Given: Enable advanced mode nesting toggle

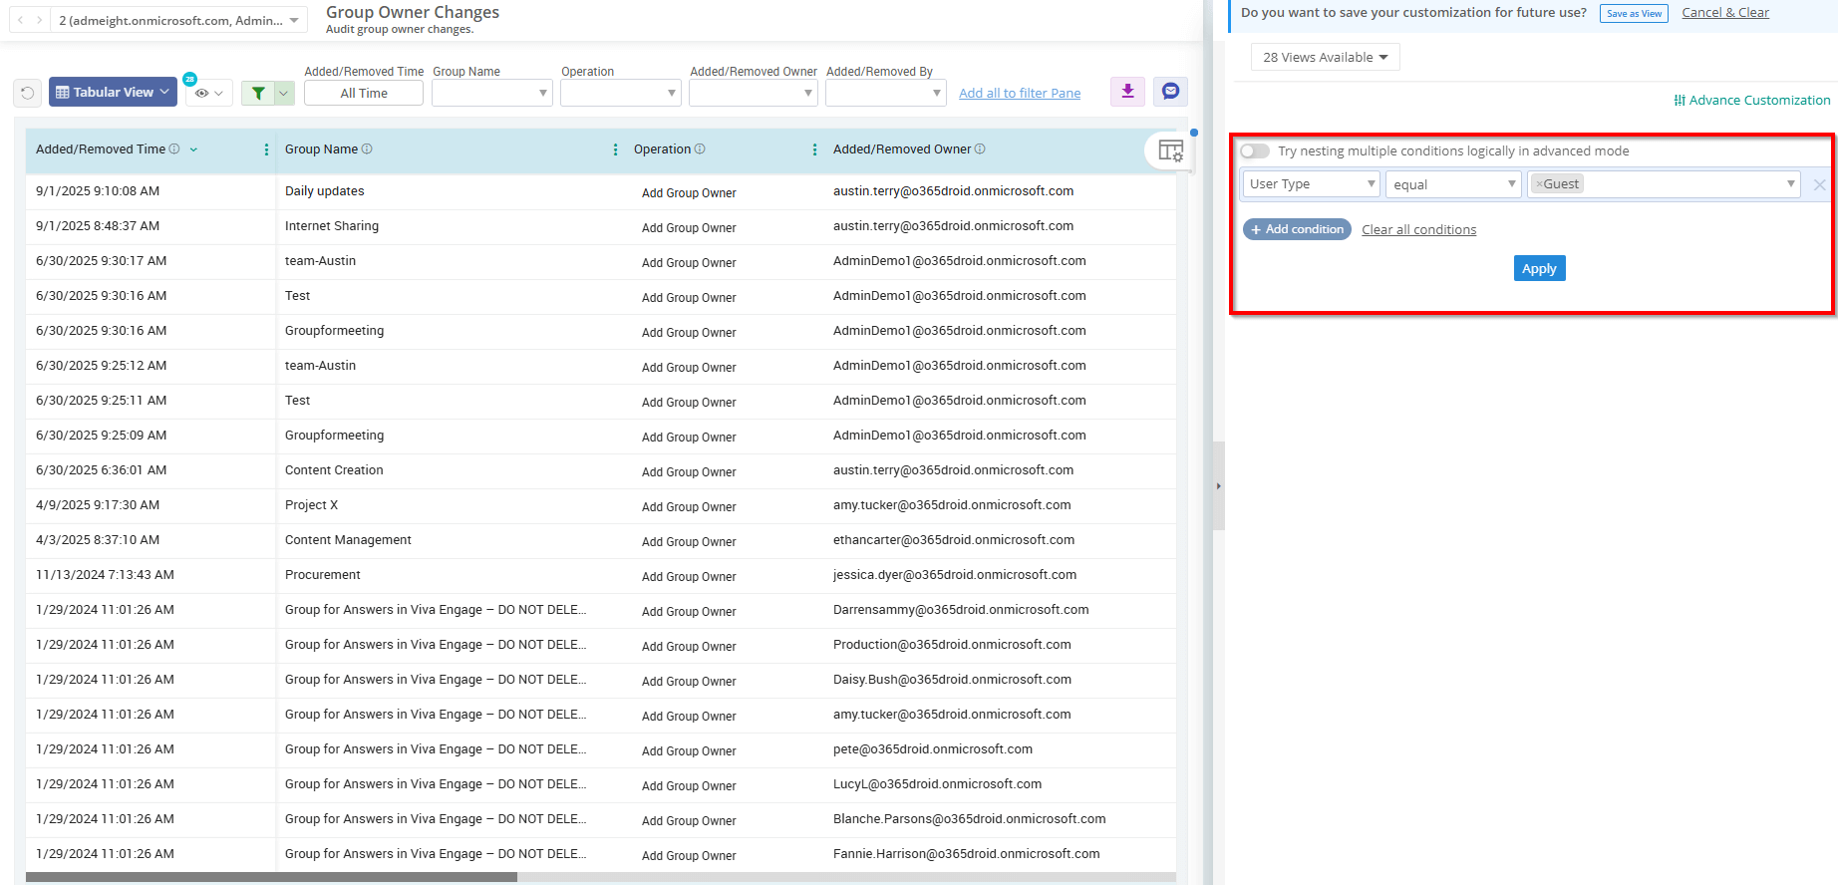Looking at the screenshot, I should pyautogui.click(x=1254, y=151).
